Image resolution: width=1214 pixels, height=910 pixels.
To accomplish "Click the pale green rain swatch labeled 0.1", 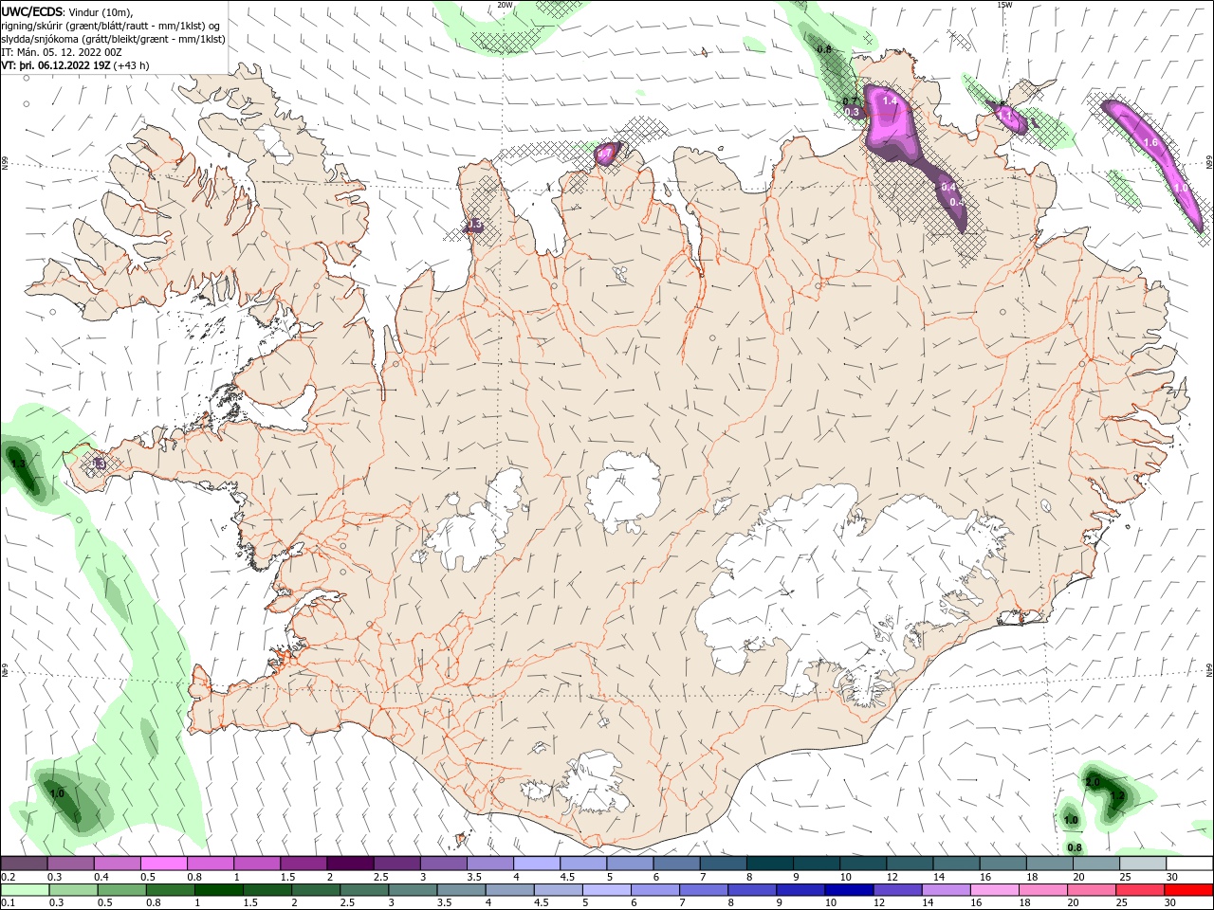I will [24, 890].
